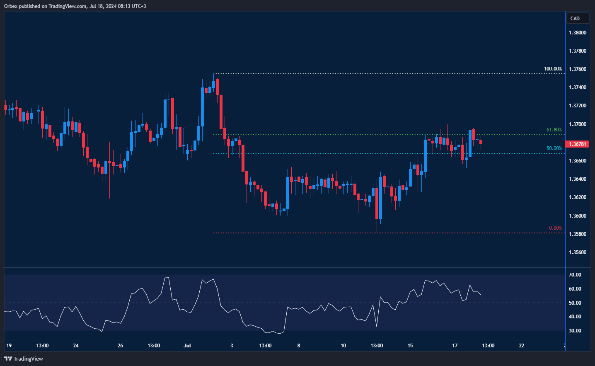This screenshot has width=595, height=366.
Task: Select the white dotted 100% Fibonacci line
Action: pyautogui.click(x=373, y=74)
